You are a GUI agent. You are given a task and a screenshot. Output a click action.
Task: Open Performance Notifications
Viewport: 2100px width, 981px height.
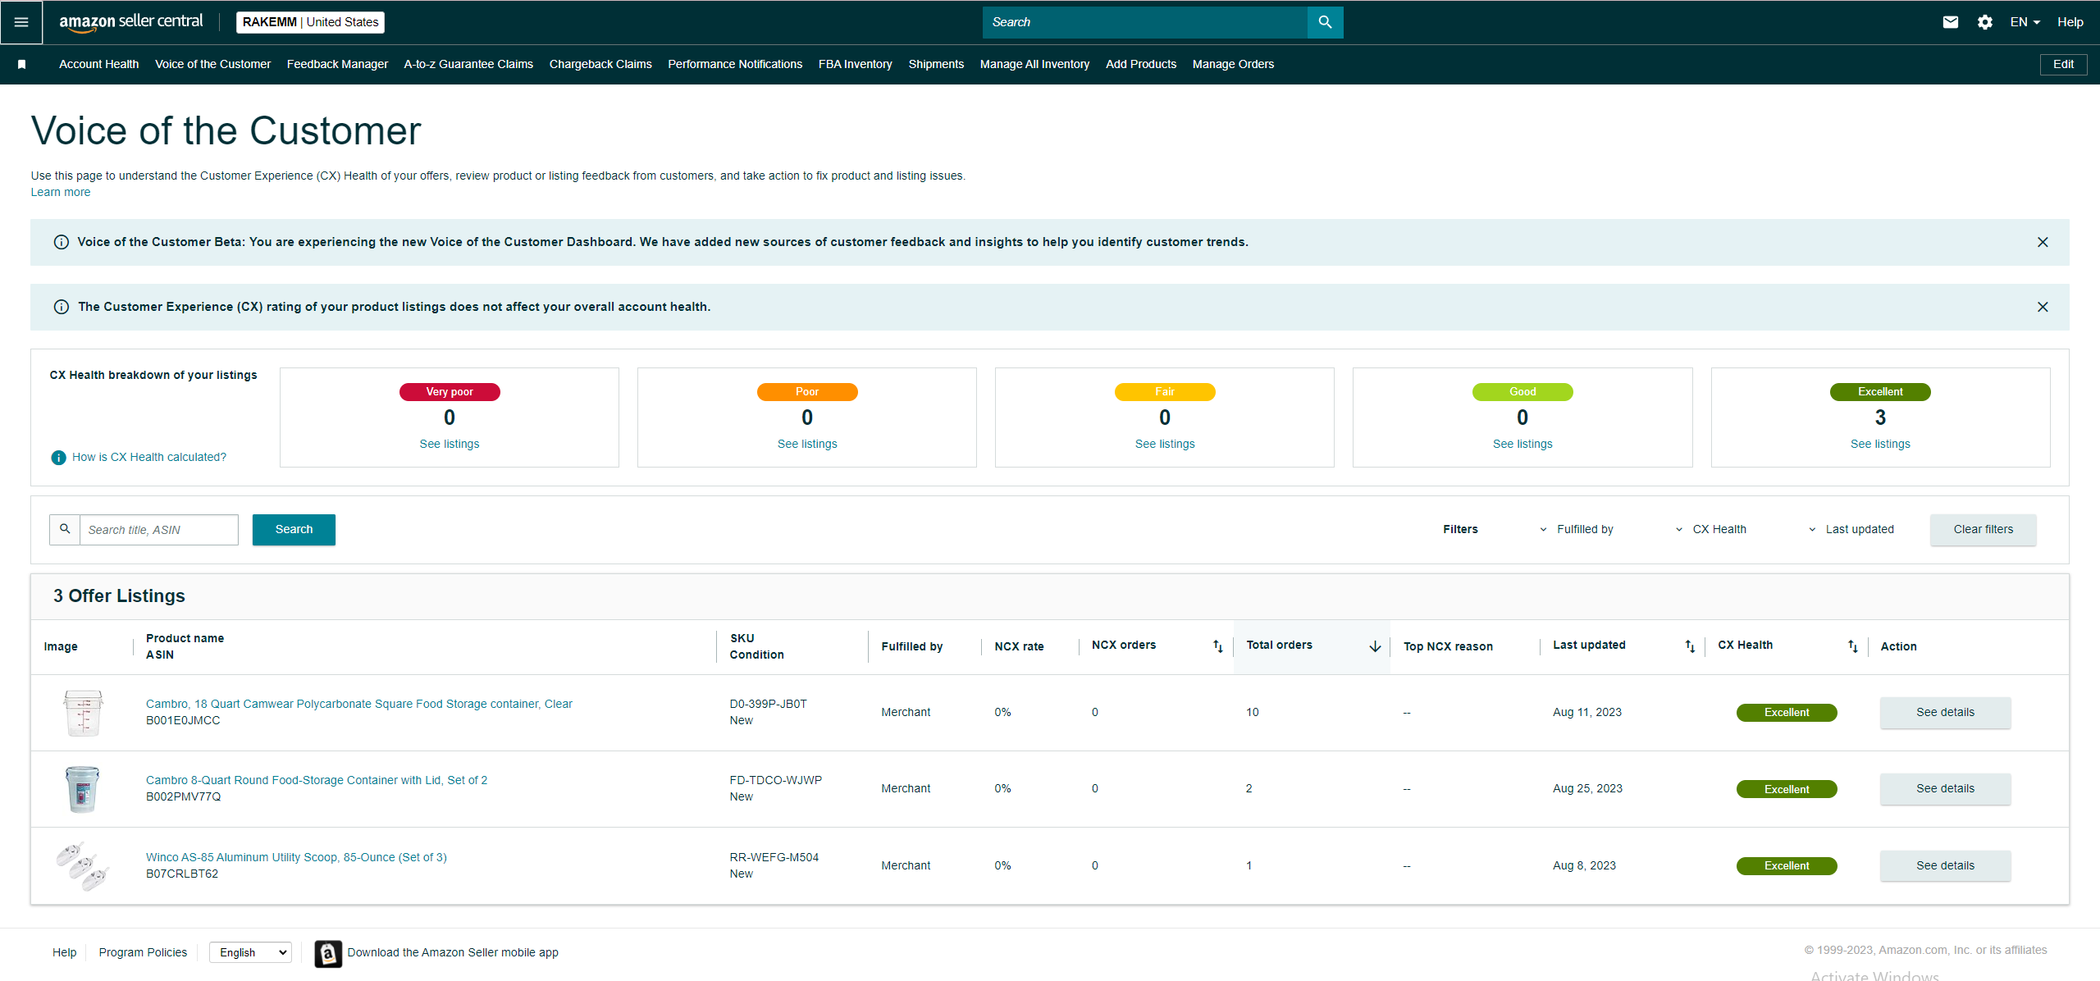(735, 64)
